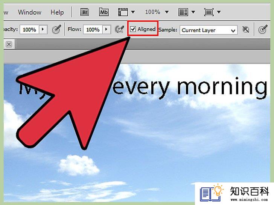Click the View Extras icon
Screen dimensions: 274x205
[x=123, y=12]
